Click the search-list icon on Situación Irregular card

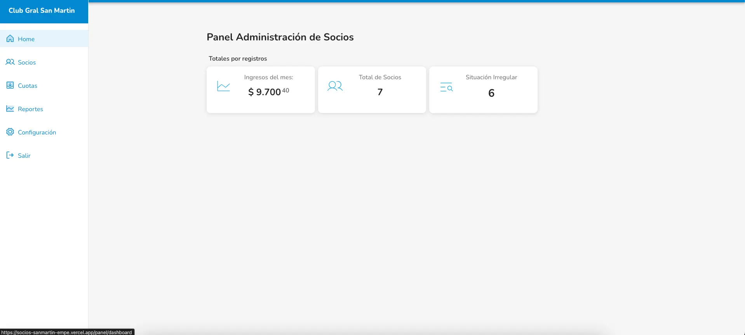[446, 87]
